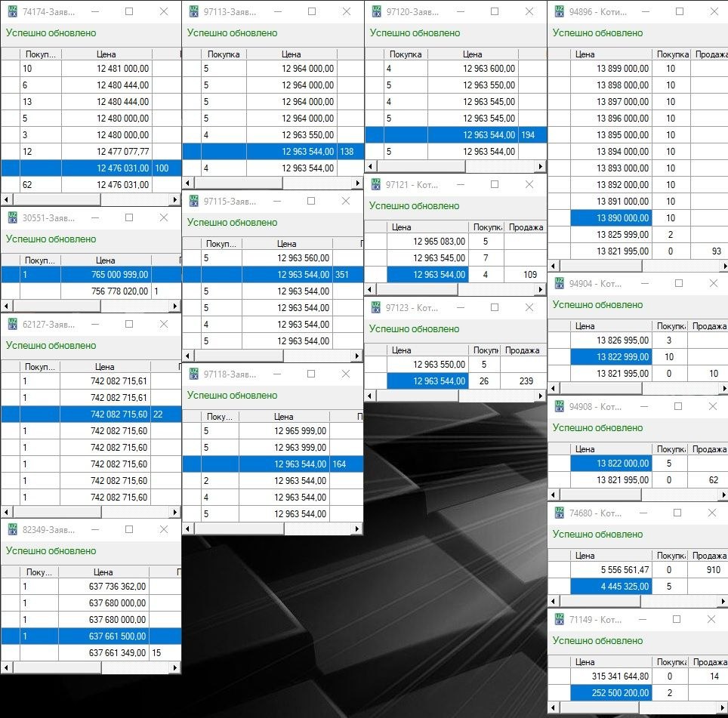The width and height of the screenshot is (728, 718).
Task: Open the system menu icon of window 97120
Action: [375, 12]
